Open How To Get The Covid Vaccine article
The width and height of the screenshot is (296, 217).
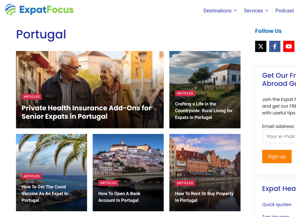45,194
